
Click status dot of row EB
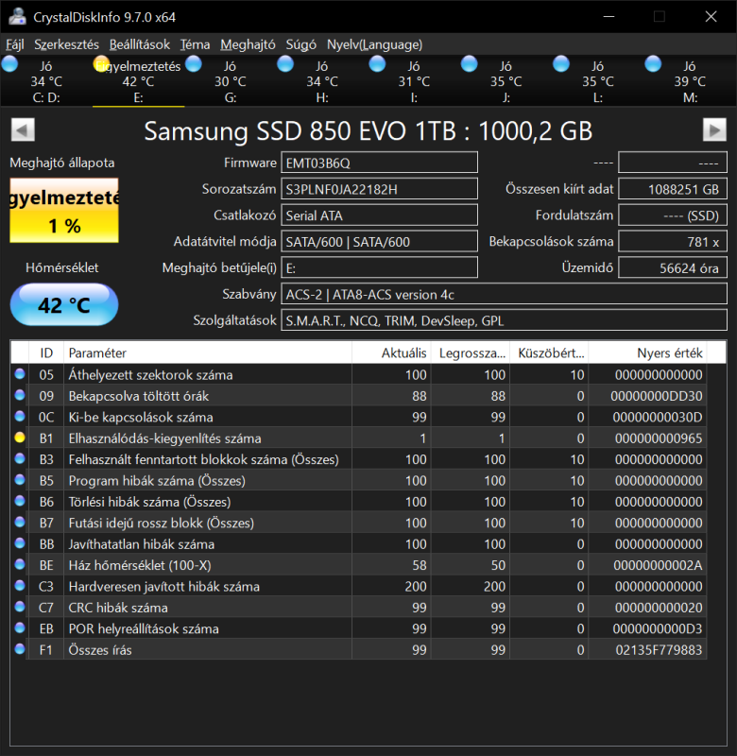20,627
